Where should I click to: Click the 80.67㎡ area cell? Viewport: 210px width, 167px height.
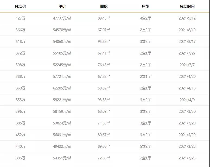pyautogui.click(x=104, y=135)
